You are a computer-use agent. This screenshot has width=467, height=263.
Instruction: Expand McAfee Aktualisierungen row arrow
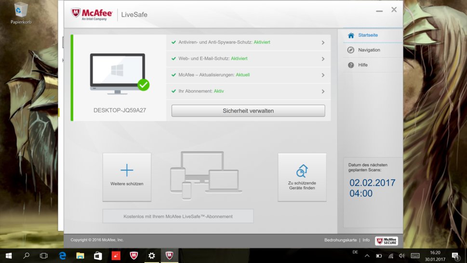point(323,75)
